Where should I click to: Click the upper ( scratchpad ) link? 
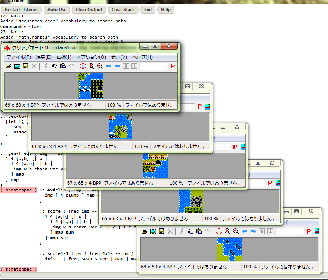click(19, 190)
